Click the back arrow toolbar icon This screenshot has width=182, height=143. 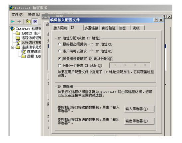point(13,21)
